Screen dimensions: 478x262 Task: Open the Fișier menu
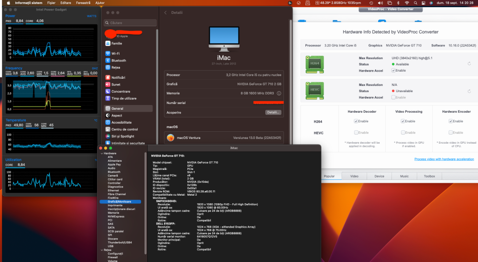51,3
